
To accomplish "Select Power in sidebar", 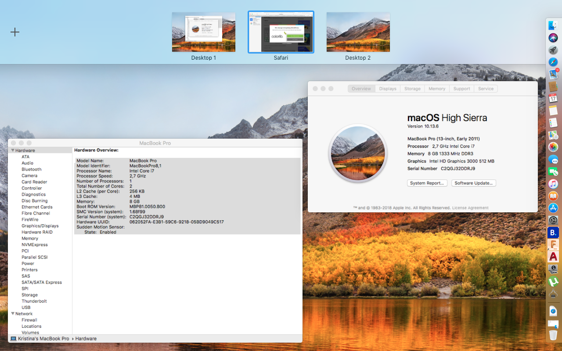I will (28, 264).
